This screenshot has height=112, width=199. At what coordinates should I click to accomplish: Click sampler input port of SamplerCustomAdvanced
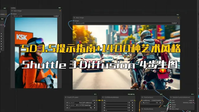click(170, 105)
